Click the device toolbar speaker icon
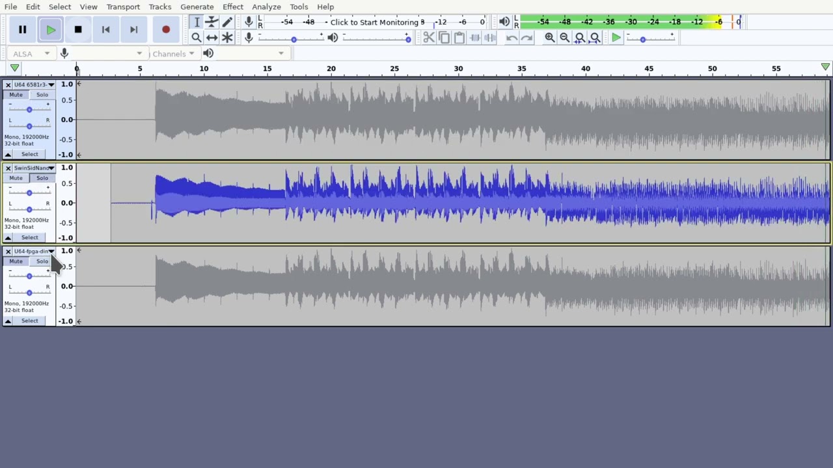This screenshot has height=468, width=833. click(x=208, y=53)
